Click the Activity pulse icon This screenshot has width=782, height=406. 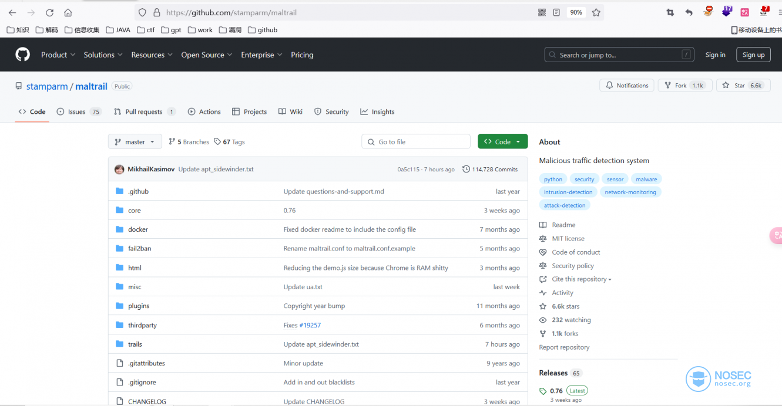click(x=543, y=293)
